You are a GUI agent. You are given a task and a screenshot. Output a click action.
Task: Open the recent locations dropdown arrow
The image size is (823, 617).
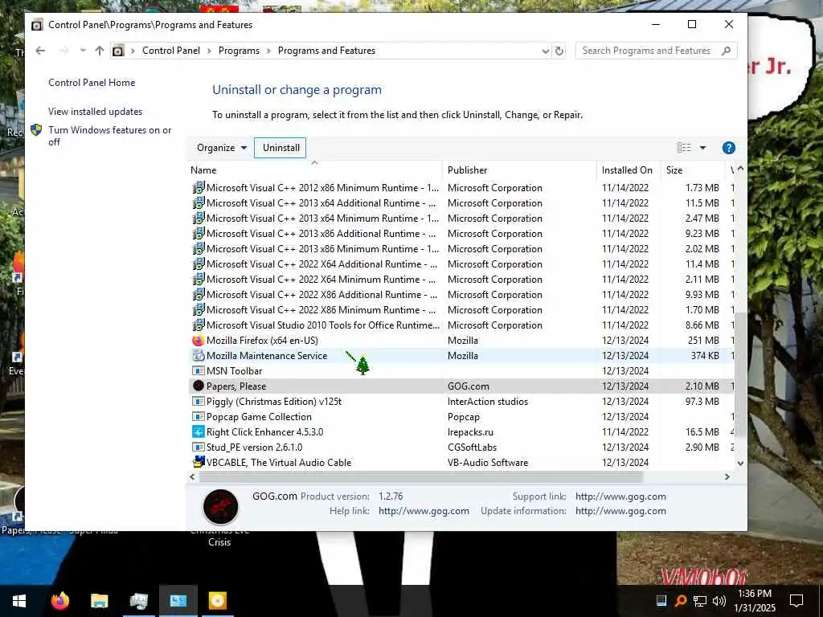(x=83, y=51)
